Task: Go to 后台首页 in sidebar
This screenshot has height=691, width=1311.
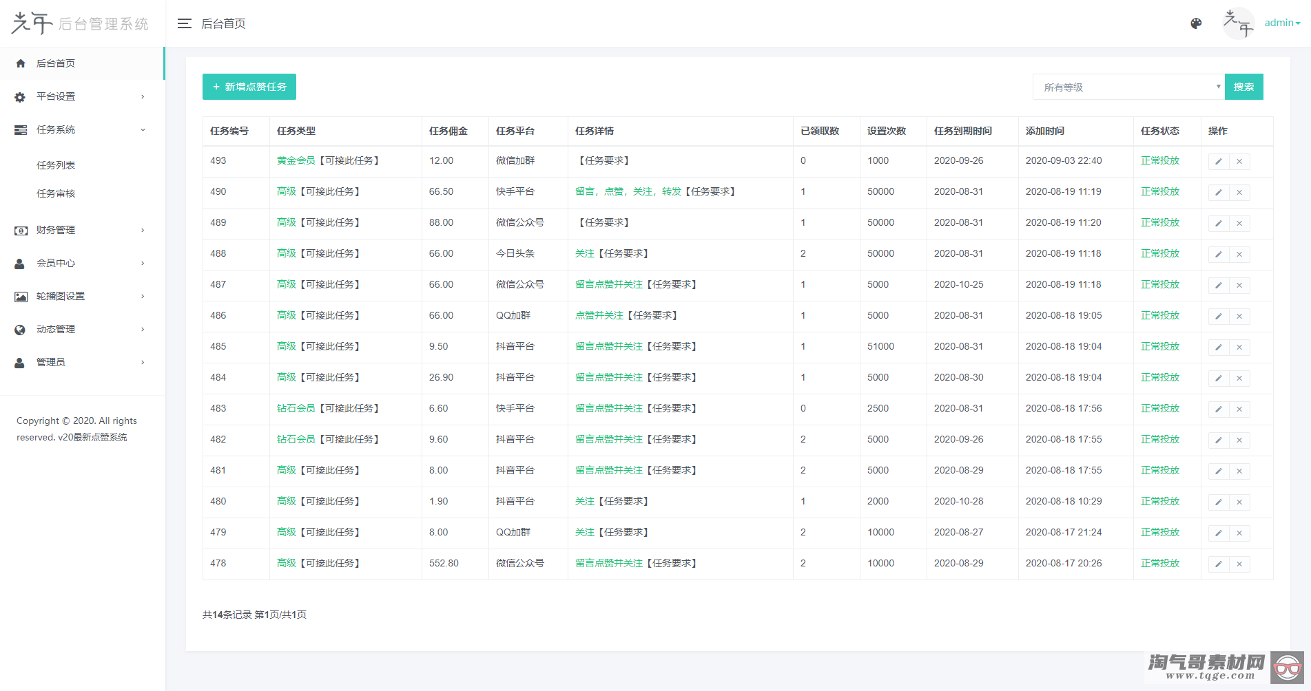Action: (82, 63)
